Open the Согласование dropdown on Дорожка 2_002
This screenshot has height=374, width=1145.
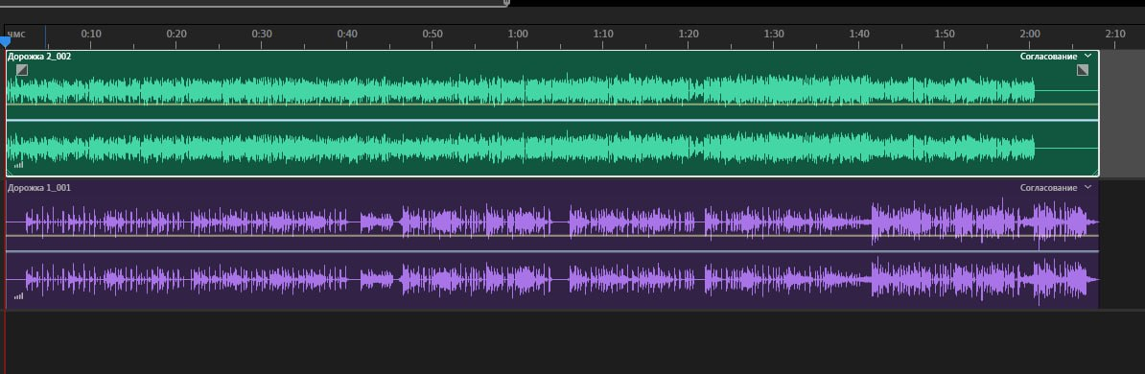1056,57
